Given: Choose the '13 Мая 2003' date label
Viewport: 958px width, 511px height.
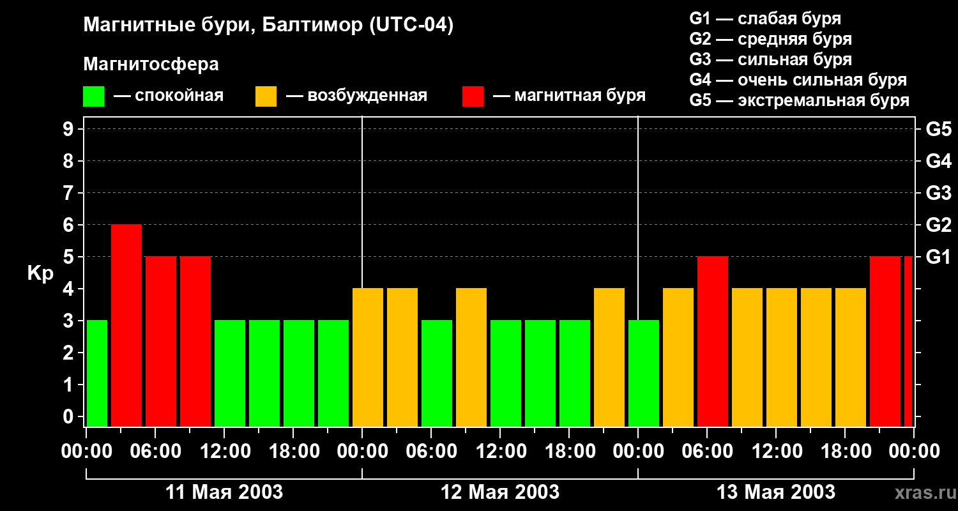Looking at the screenshot, I should point(776,492).
